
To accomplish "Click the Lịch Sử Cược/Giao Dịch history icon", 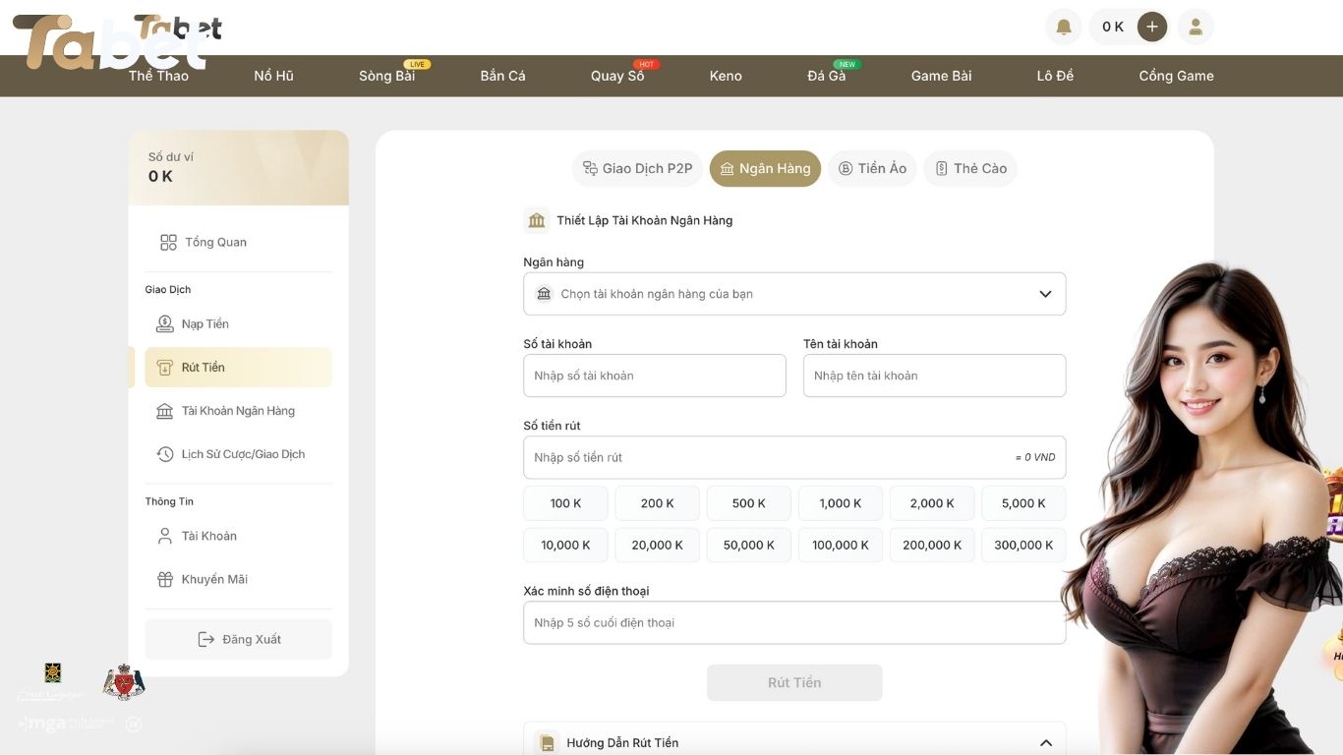I will (165, 454).
